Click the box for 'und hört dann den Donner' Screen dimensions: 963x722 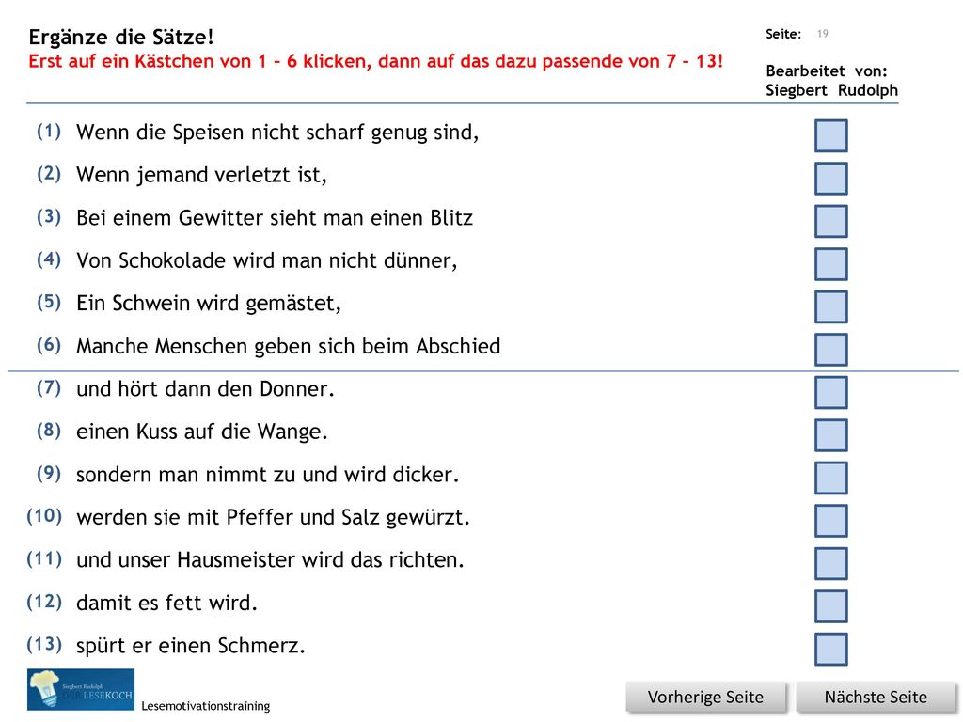tap(831, 392)
